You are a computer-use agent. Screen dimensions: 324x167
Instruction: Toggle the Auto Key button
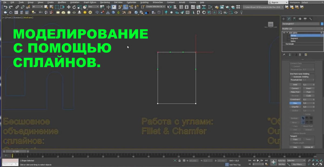coord(282,161)
